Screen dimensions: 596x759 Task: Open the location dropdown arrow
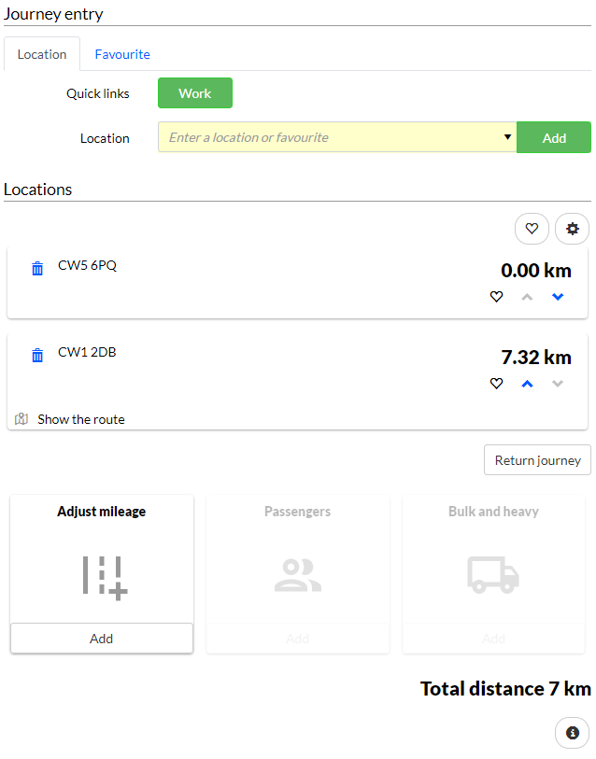pos(507,137)
